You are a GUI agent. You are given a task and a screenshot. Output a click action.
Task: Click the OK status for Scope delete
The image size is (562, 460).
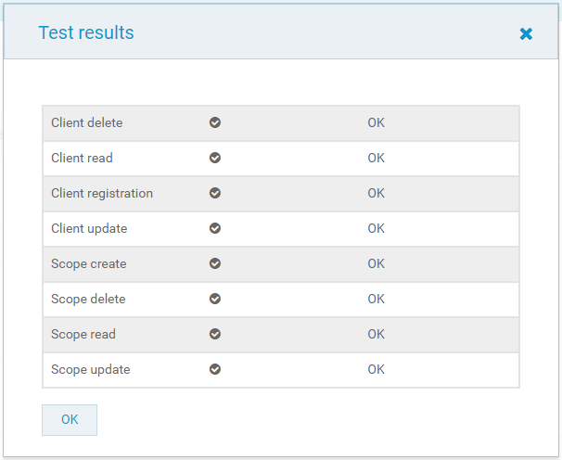tap(376, 299)
